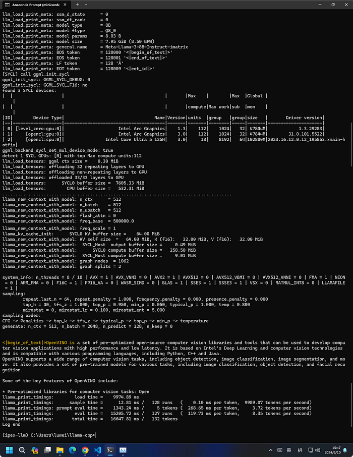Restore down the terminal window
Screen dimensions: 353x457
[333, 5]
